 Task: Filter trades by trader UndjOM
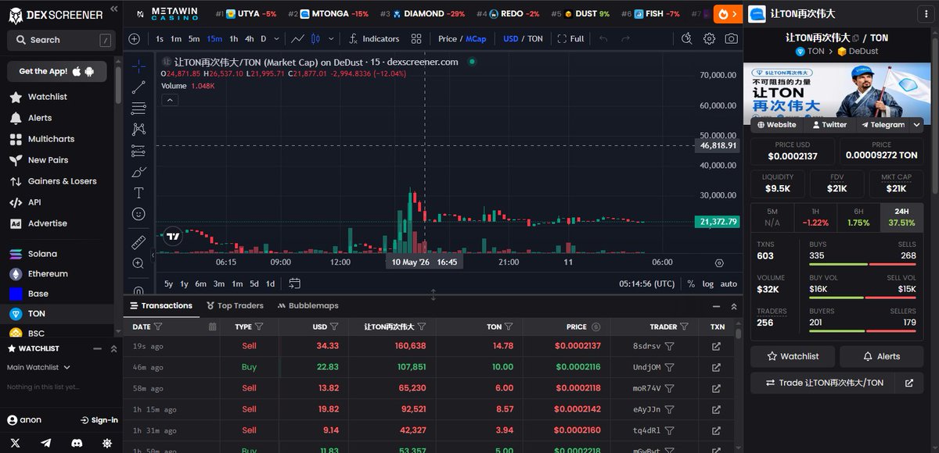(x=670, y=367)
